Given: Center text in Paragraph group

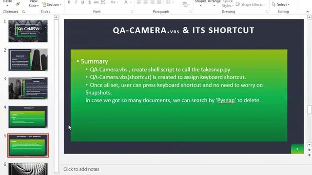Looking at the screenshot, I should (x=146, y=2).
